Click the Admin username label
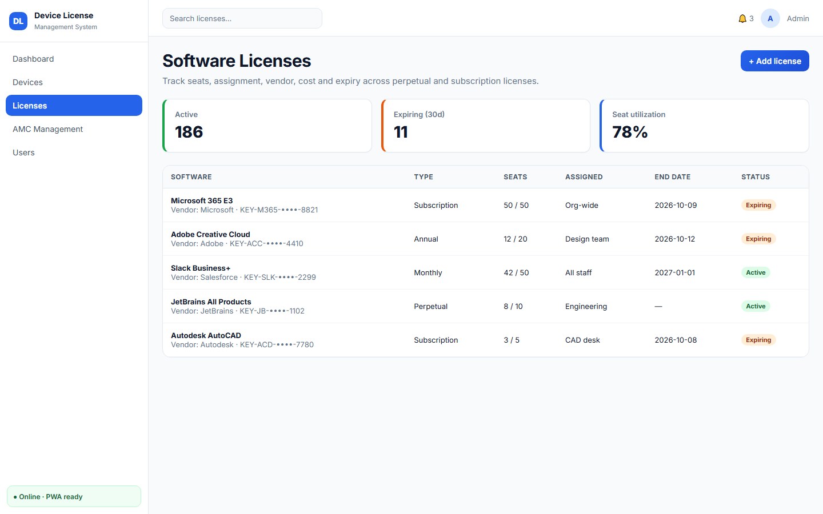 (x=798, y=19)
